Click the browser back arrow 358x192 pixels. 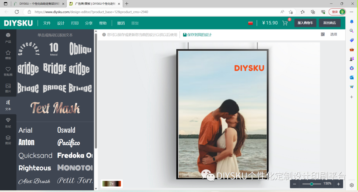coord(6,12)
